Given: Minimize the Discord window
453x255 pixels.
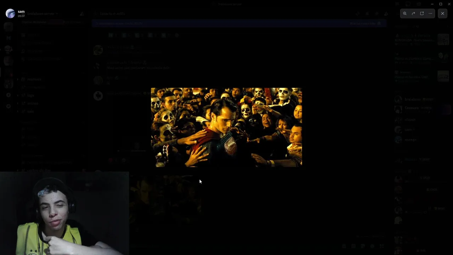Looking at the screenshot, I should (x=432, y=4).
